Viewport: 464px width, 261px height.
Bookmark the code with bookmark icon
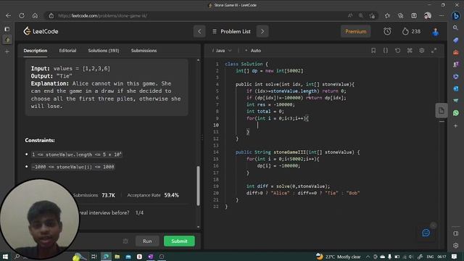pos(373,51)
